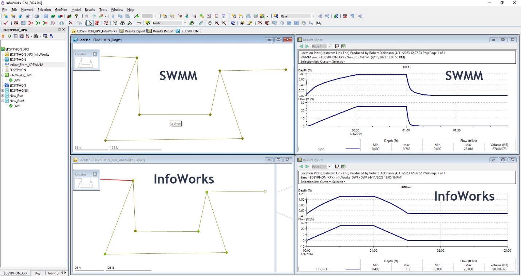Undo last action with the undo arrow

pos(86,16)
